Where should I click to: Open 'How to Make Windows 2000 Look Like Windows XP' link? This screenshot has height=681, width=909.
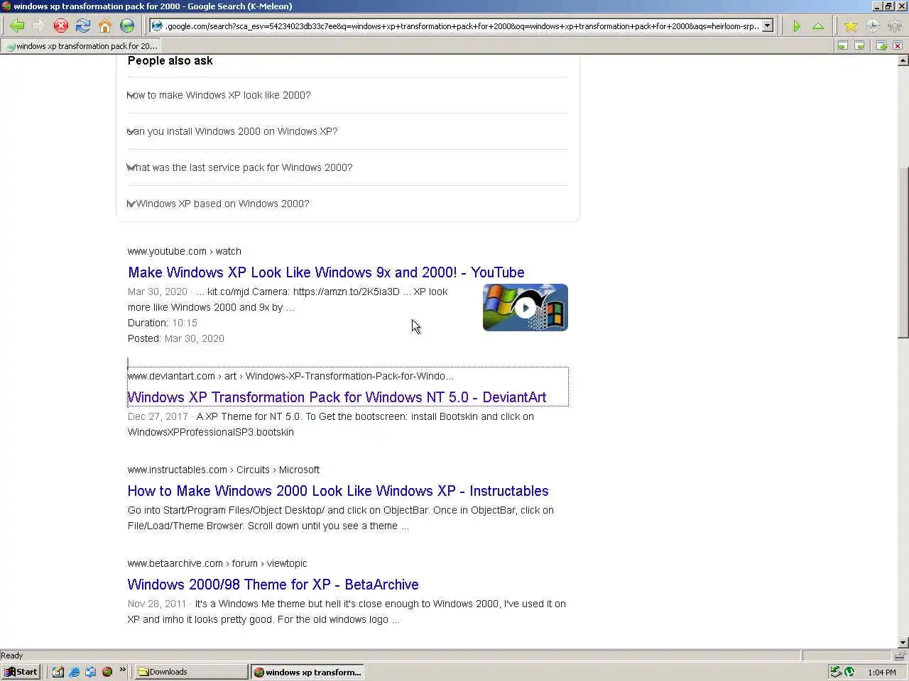(338, 491)
